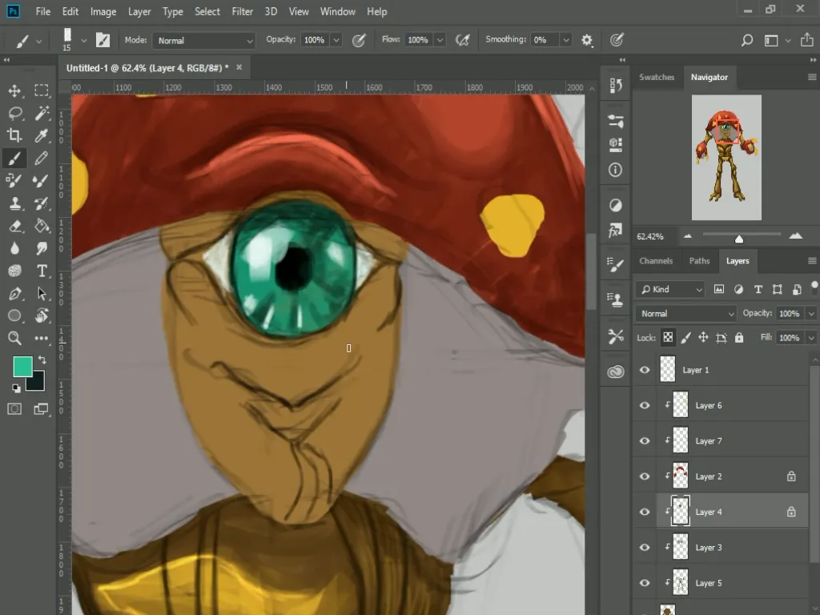
Task: Select the Clone Stamp tool
Action: point(14,203)
